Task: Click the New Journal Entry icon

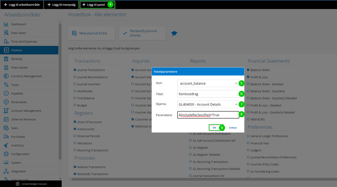Action: tap(74, 33)
